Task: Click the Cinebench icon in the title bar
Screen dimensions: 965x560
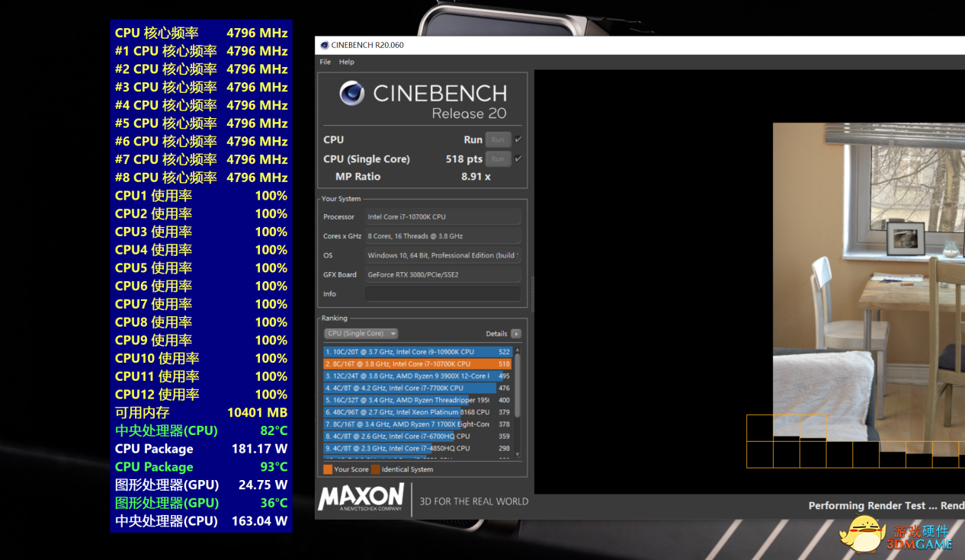Action: click(325, 45)
